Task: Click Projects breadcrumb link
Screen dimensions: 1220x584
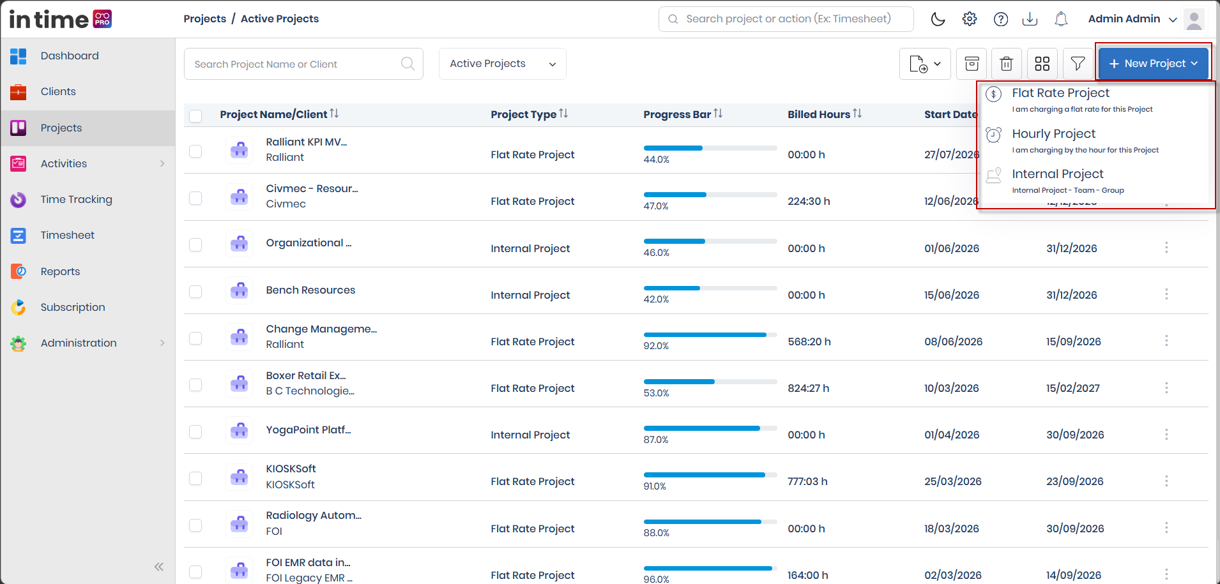Action: [x=205, y=19]
